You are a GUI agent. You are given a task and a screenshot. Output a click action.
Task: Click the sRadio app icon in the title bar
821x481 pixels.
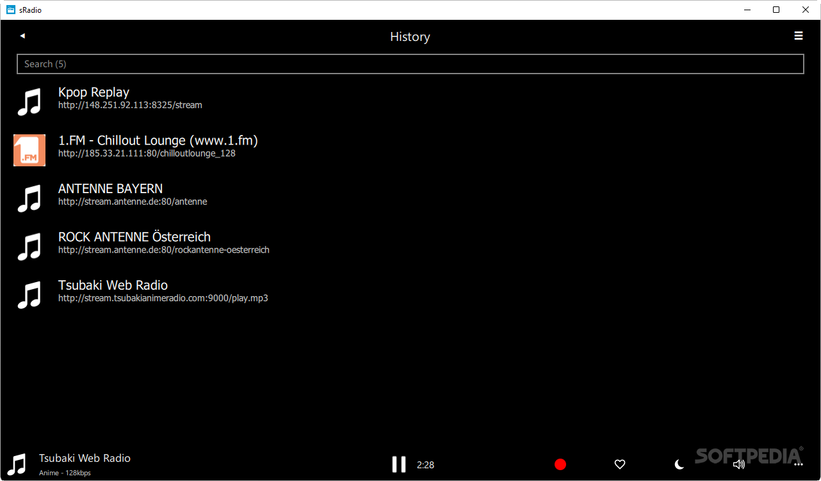(11, 10)
